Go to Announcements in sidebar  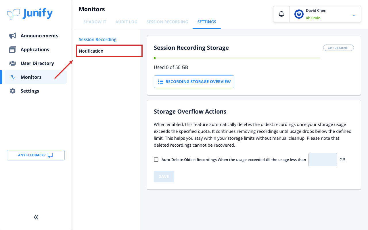[39, 36]
